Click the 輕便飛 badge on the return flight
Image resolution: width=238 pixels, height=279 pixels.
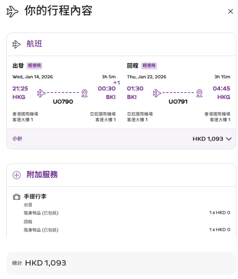(149, 66)
